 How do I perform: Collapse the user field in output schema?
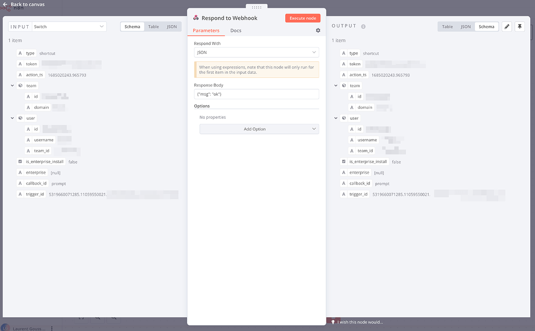coord(336,118)
